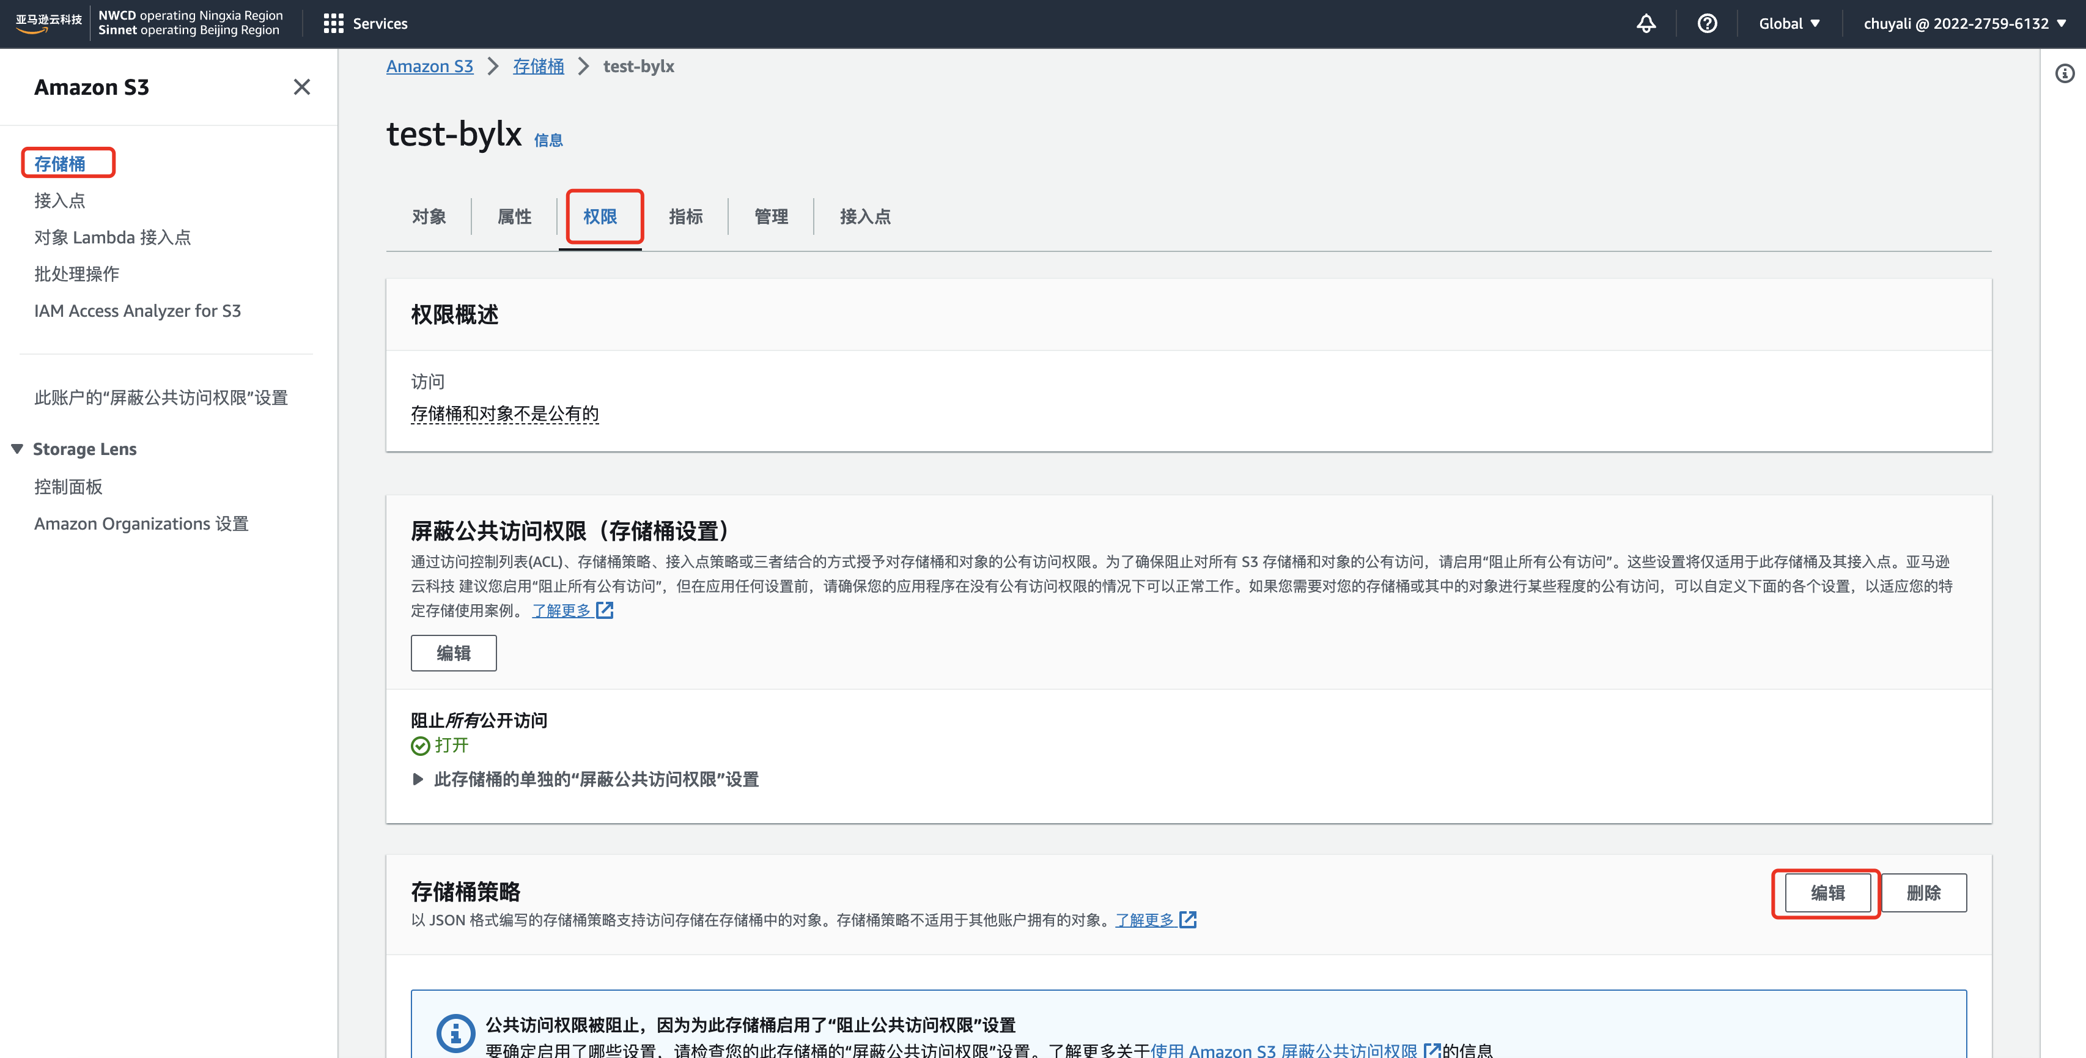Select the 权限 tab
2086x1058 pixels.
[600, 216]
